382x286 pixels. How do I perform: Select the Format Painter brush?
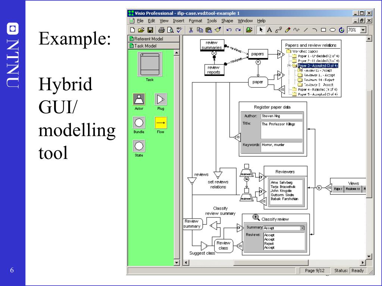(218, 30)
